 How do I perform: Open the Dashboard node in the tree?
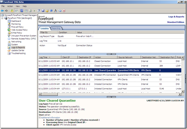pyautogui.click(x=16, y=21)
